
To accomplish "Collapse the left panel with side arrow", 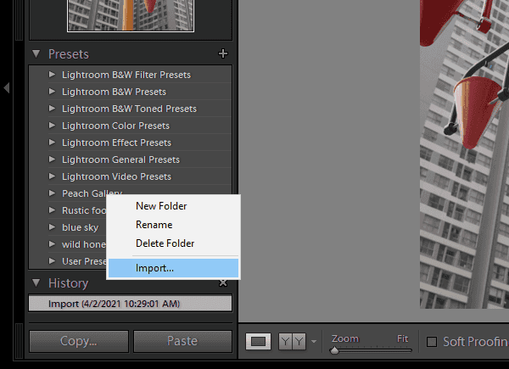I will [x=6, y=87].
